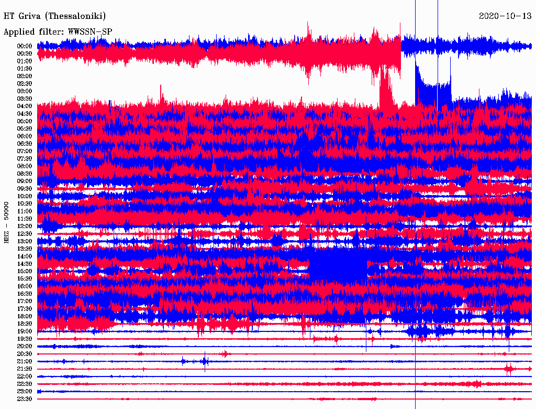
Task: Select the 15:00 time label
Action: tap(25, 271)
